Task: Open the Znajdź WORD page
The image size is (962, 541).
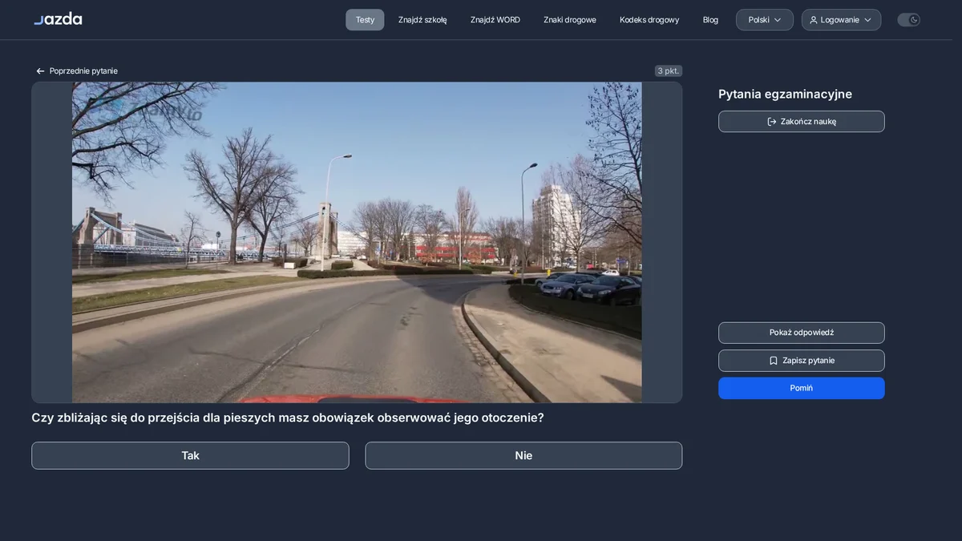Action: click(x=495, y=20)
